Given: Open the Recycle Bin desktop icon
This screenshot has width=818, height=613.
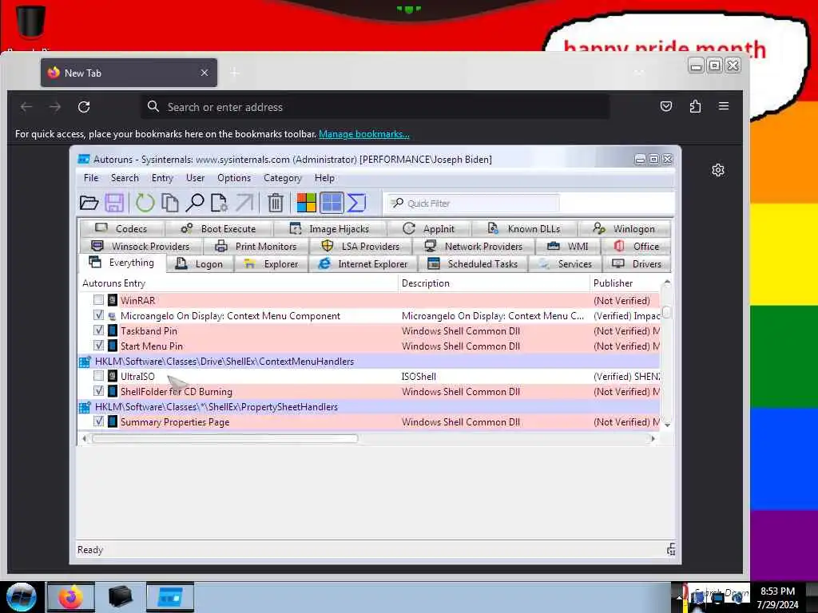Looking at the screenshot, I should pyautogui.click(x=31, y=23).
